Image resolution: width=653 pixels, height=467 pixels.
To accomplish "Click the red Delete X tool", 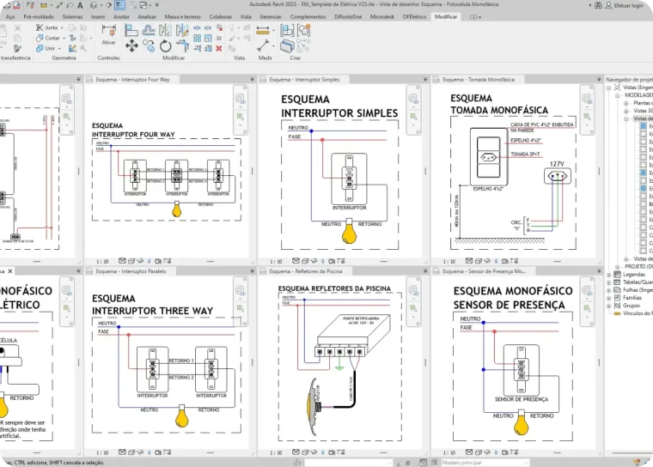I will (219, 49).
